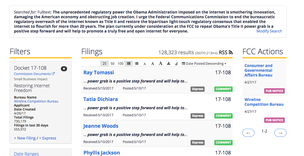Click the 128,323 results count
This screenshot has width=304, height=156.
click(176, 52)
